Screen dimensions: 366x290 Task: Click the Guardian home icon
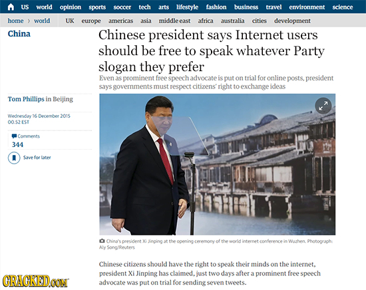11,7
